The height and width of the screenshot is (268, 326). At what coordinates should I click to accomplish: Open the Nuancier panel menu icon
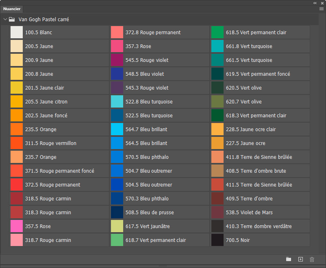coord(322,9)
